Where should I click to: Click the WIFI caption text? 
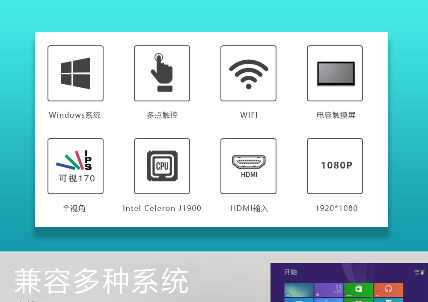(x=249, y=115)
